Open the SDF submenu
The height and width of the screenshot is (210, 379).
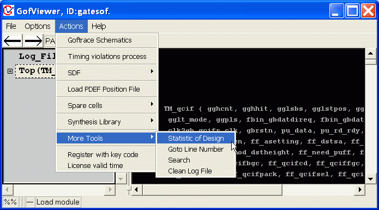(107, 73)
